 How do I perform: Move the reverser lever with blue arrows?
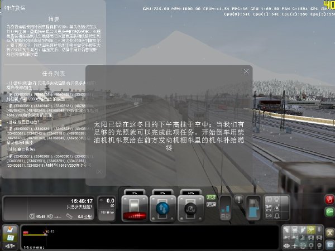click(x=162, y=208)
